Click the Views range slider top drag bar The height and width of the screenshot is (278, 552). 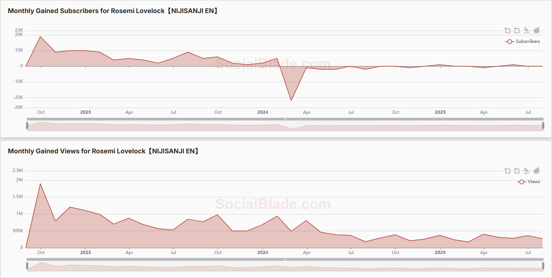(x=285, y=259)
